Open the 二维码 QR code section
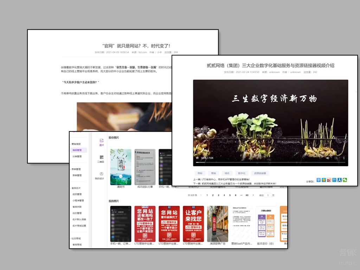360x270 pixels. [101, 159]
